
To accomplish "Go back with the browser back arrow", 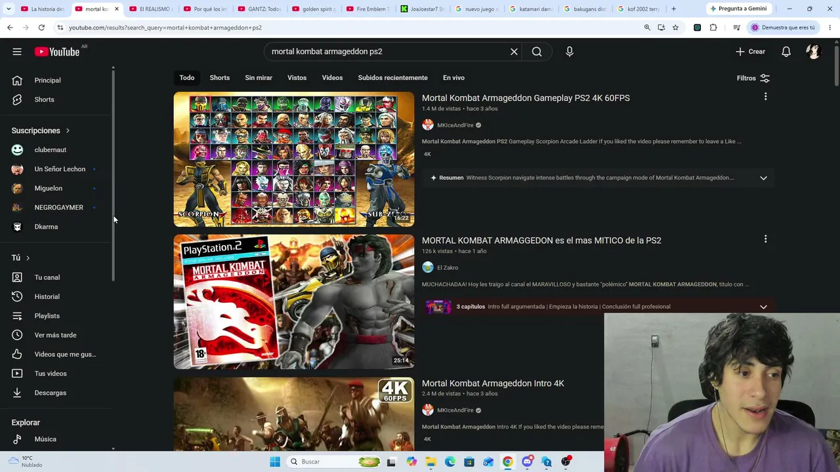I will tap(10, 28).
